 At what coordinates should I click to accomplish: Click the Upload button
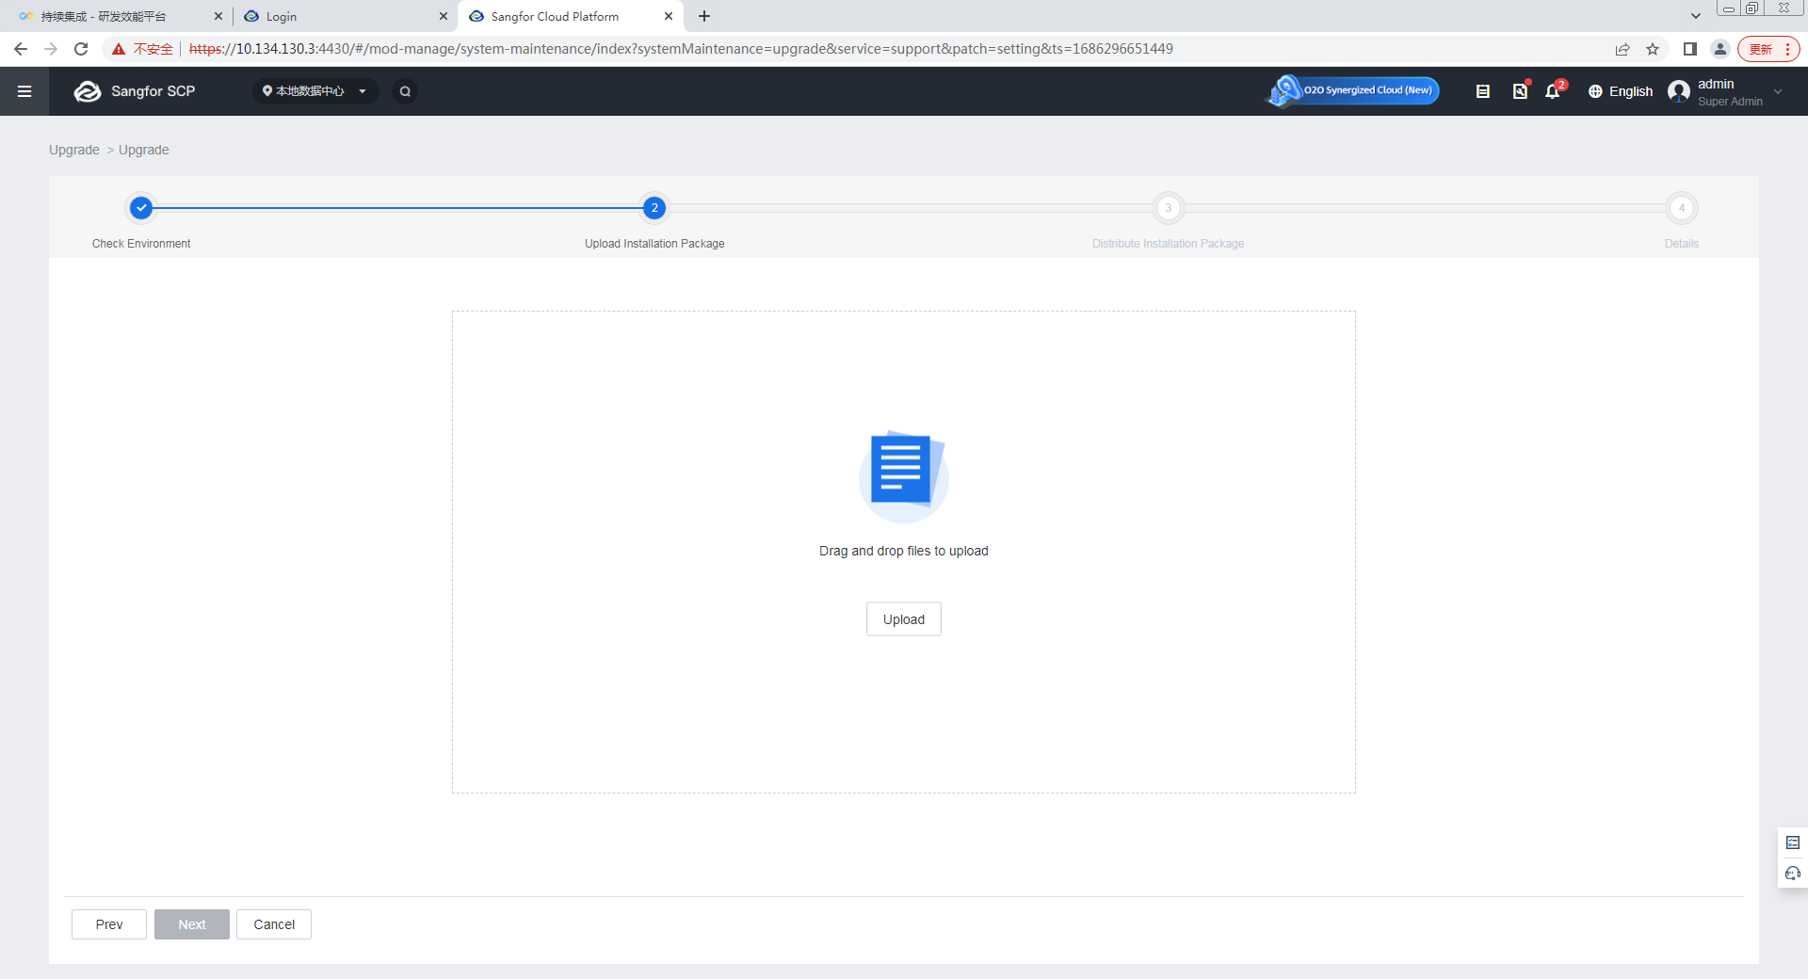tap(903, 619)
